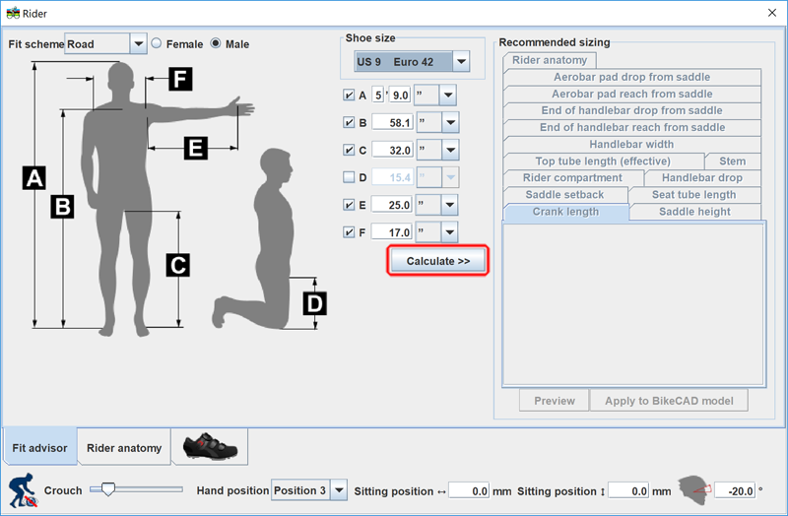The height and width of the screenshot is (516, 788).
Task: Uncheck measurement C checkbox
Action: coord(349,150)
